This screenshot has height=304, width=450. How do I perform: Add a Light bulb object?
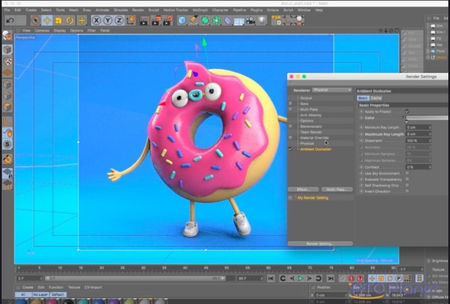(x=262, y=20)
